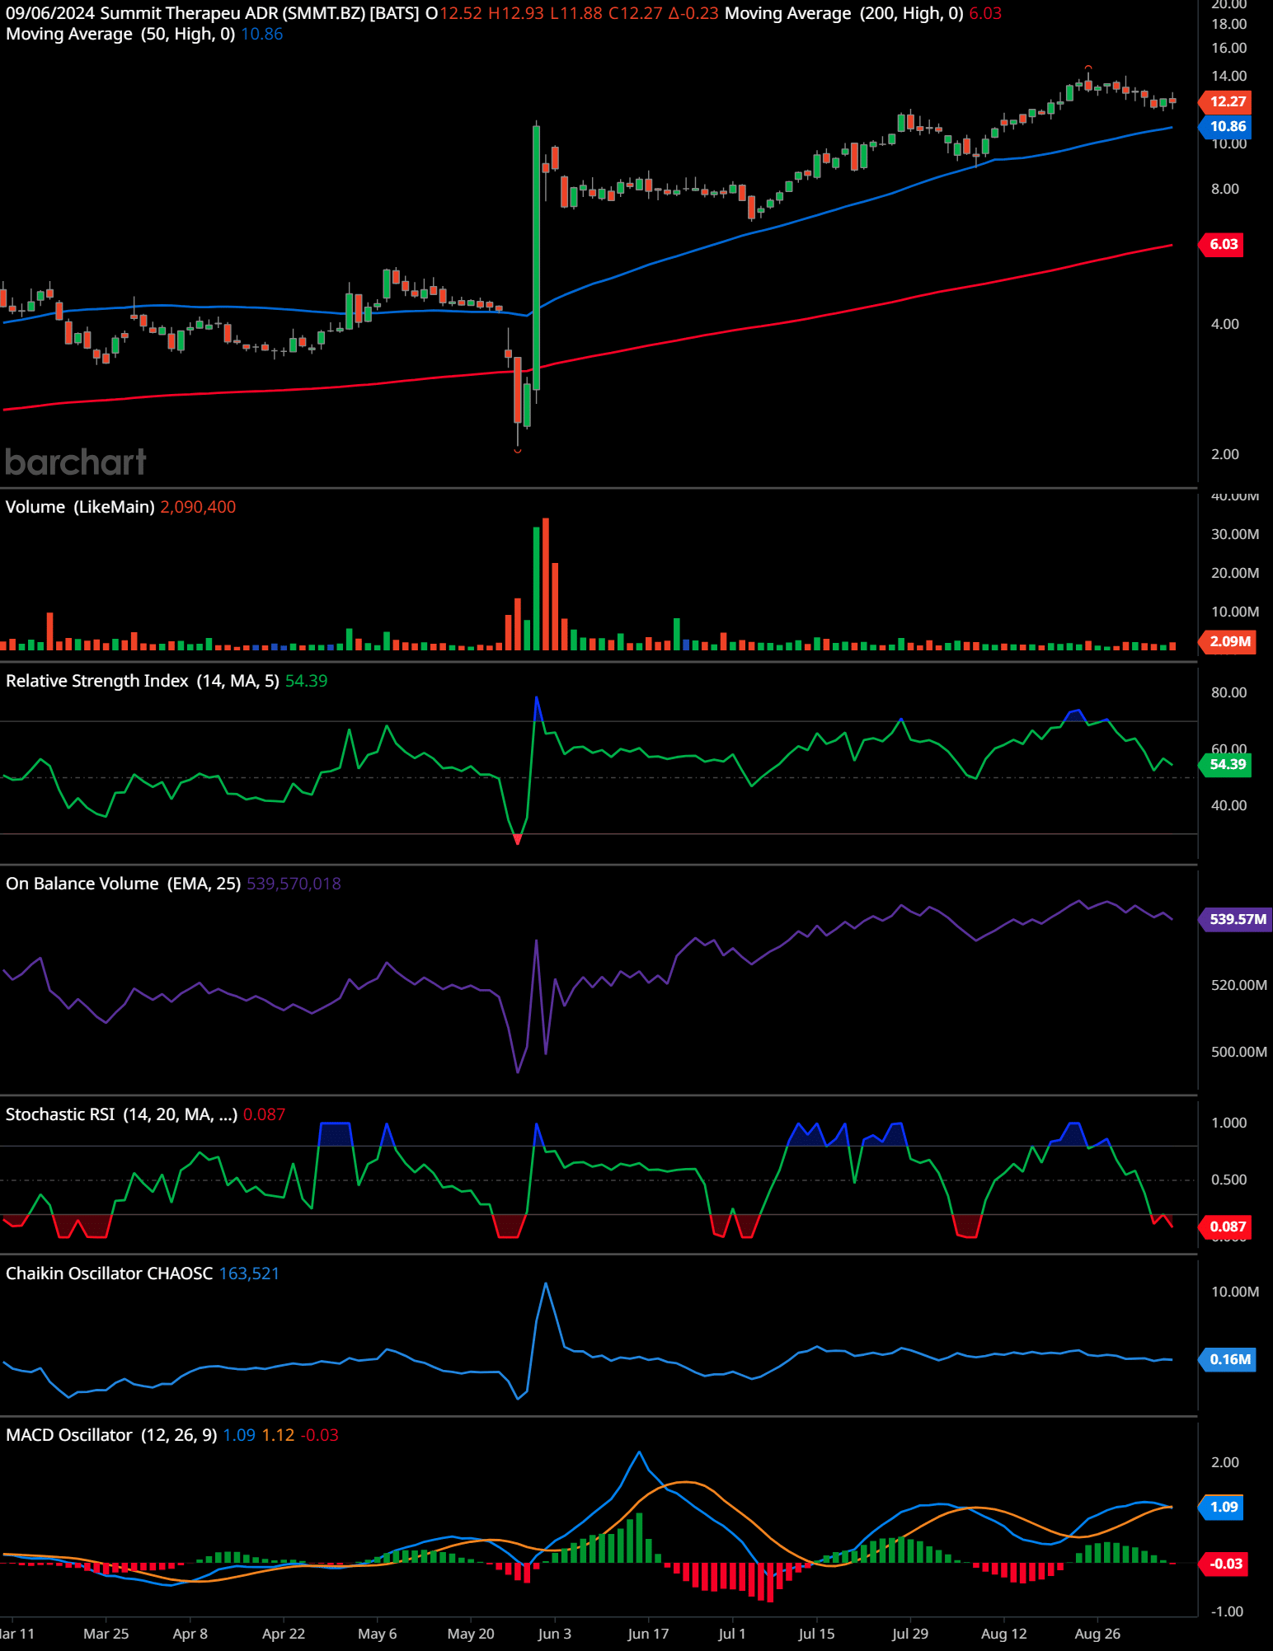This screenshot has height=1651, width=1273.
Task: Click the 0.087 Stochastic RSI tag
Action: pos(1227,1227)
